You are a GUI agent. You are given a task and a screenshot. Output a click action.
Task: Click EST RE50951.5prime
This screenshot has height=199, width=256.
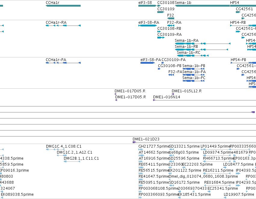[140, 186]
